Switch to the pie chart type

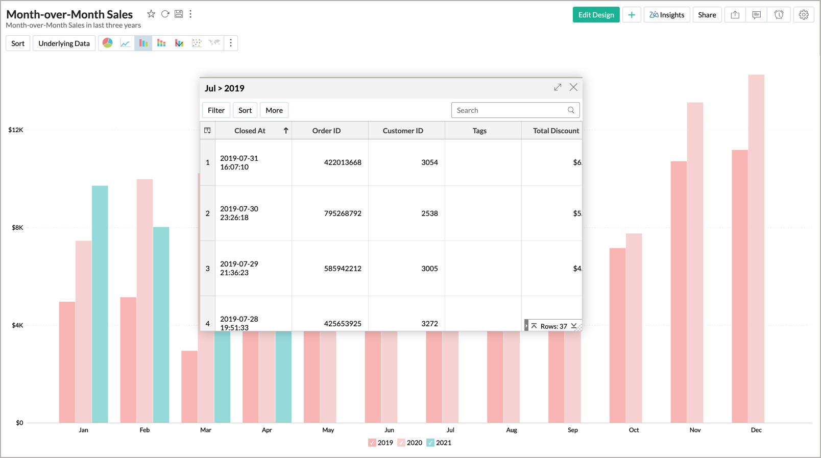(x=107, y=43)
